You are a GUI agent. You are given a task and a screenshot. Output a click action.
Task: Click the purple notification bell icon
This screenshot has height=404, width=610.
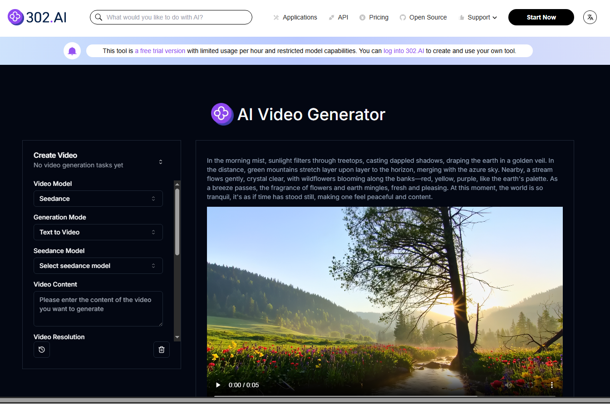[x=72, y=51]
